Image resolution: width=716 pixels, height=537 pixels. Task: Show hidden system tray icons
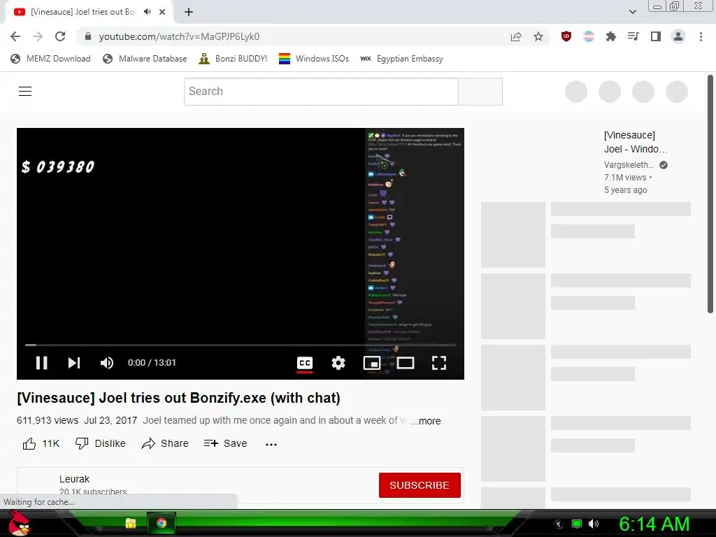click(x=559, y=524)
